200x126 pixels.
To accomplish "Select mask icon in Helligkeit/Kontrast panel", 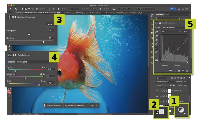I will pos(14,17).
